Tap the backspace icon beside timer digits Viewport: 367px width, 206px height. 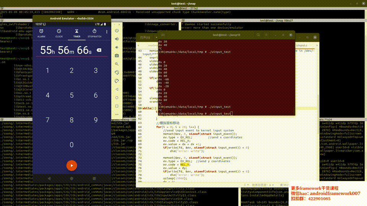pyautogui.click(x=99, y=50)
